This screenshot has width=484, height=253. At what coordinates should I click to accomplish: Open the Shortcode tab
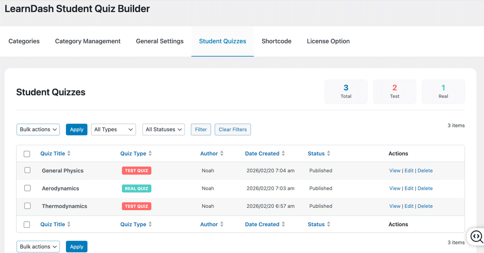(276, 41)
